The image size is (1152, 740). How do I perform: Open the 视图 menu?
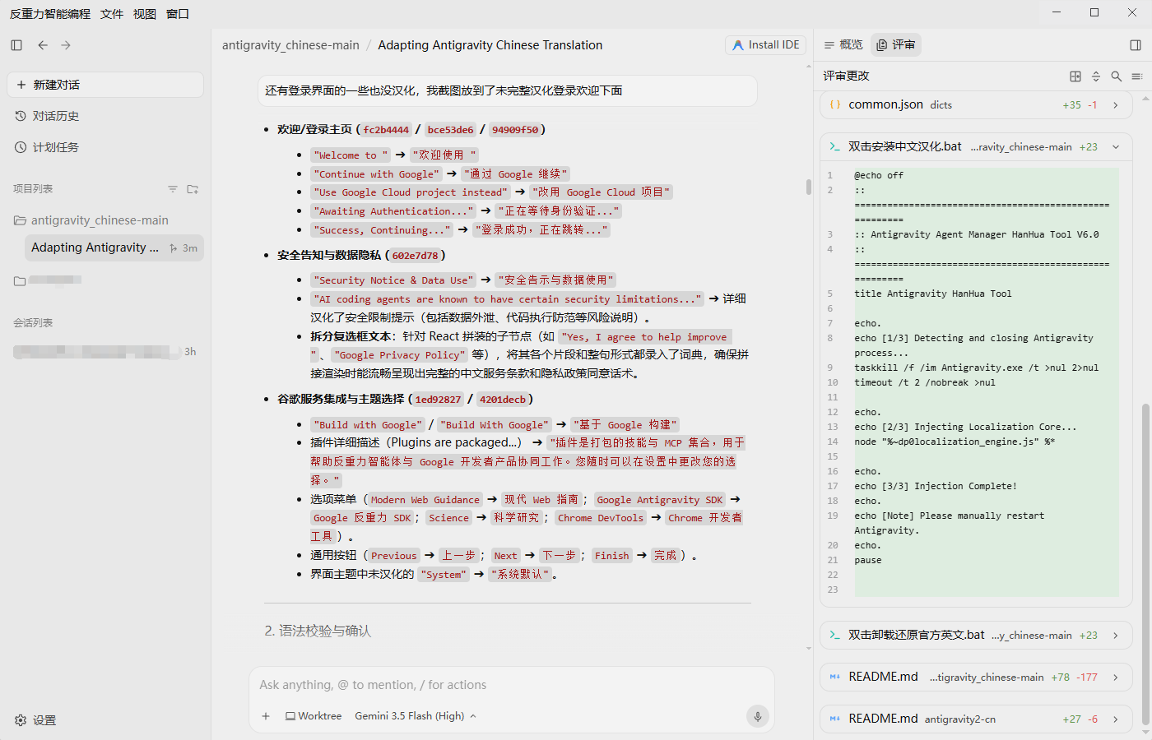[145, 14]
